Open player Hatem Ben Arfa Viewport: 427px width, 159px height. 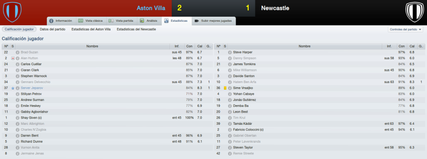[244, 82]
